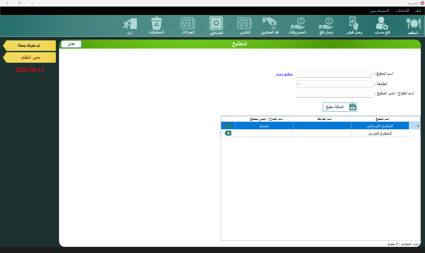Image resolution: width=425 pixels, height=253 pixels.
Task: Focus the اسم المطبخ input field
Action: point(334,74)
